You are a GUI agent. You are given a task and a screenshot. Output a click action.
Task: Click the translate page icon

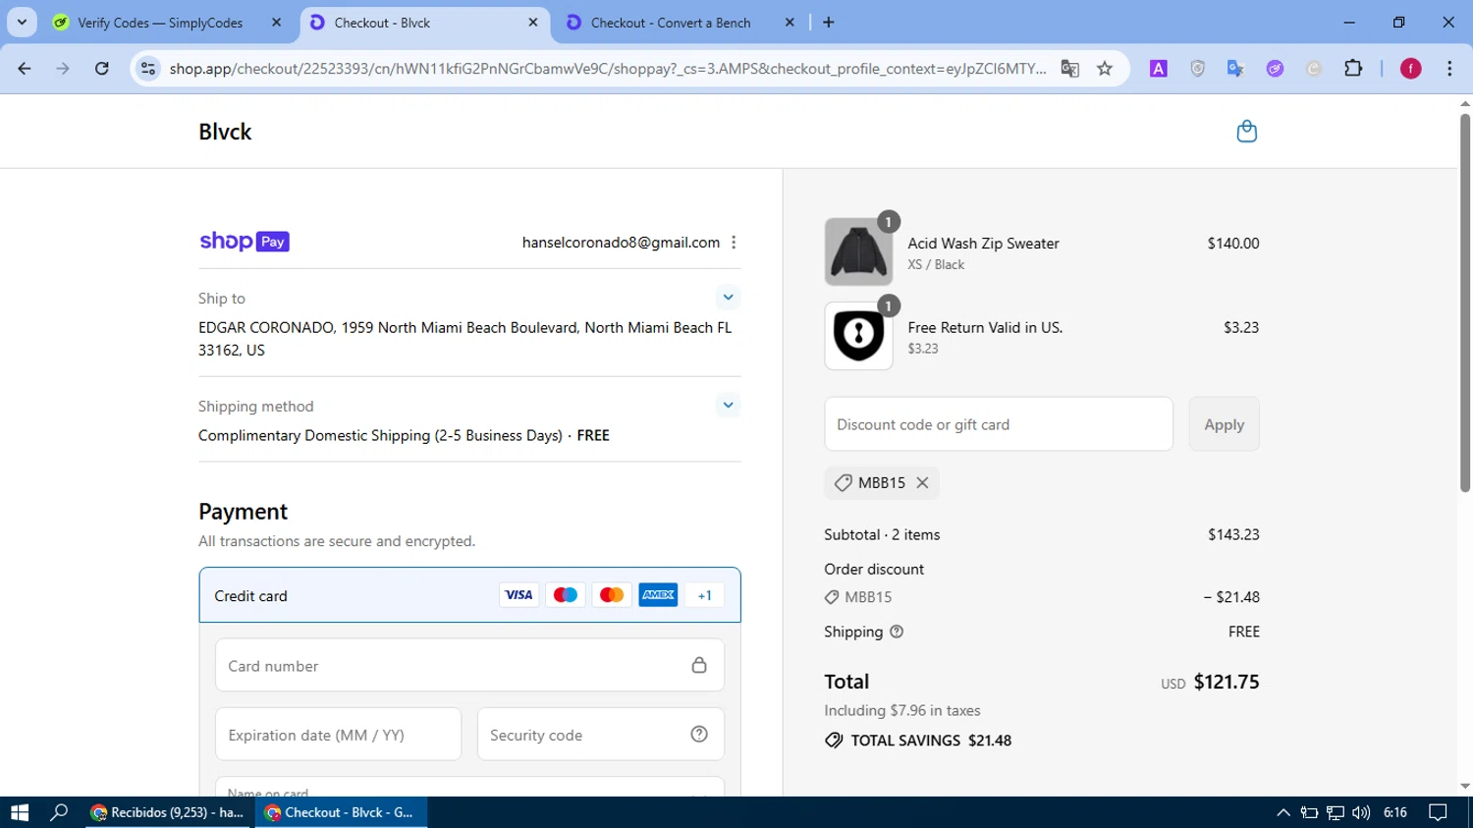click(x=1070, y=69)
